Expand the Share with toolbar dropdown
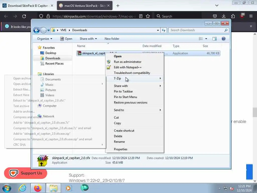 pyautogui.click(x=88, y=39)
